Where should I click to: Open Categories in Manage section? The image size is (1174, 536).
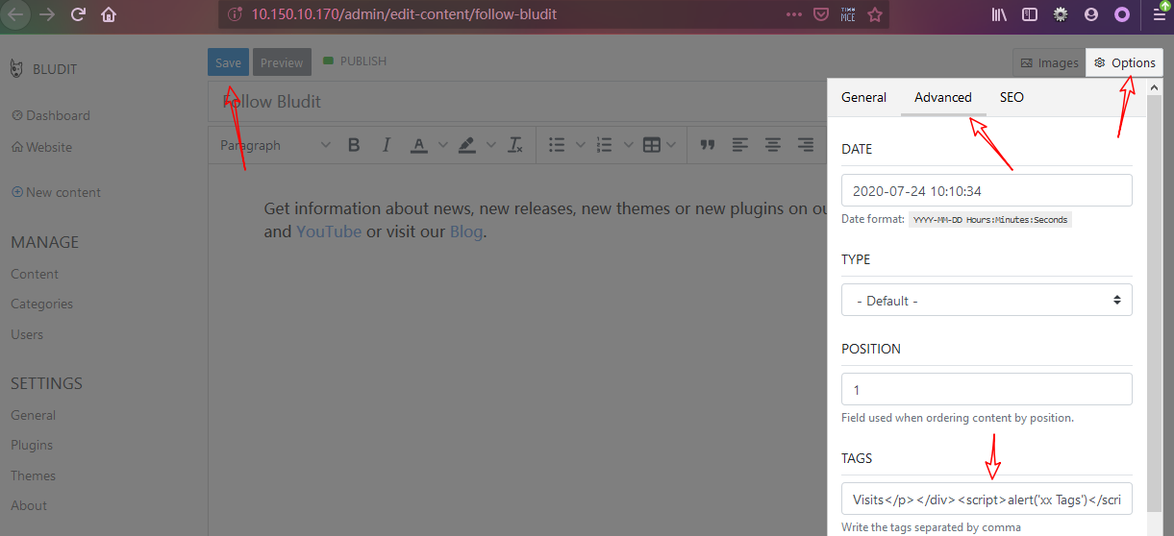[x=41, y=304]
